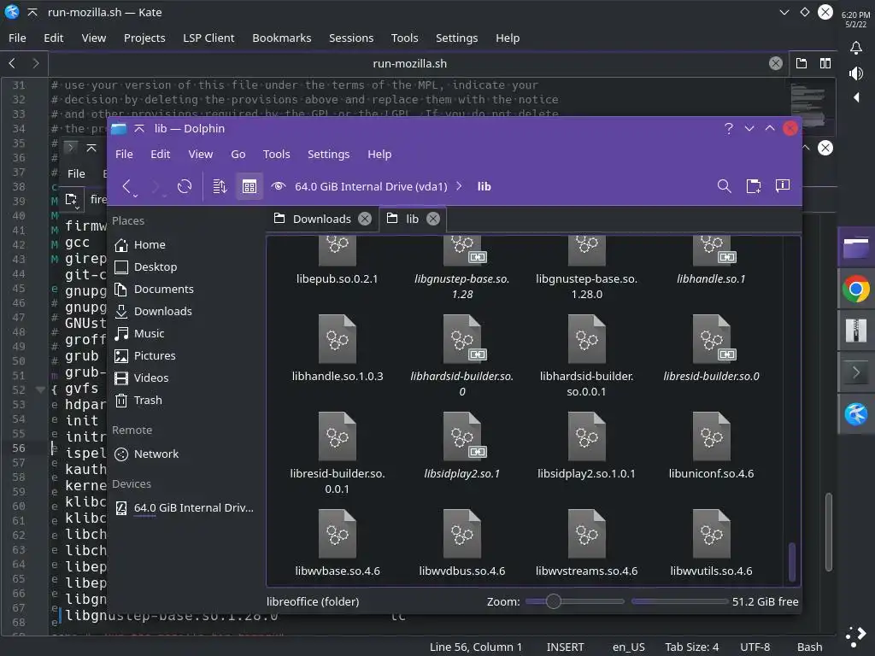
Task: Go to previous tab in Kate
Action: click(12, 63)
